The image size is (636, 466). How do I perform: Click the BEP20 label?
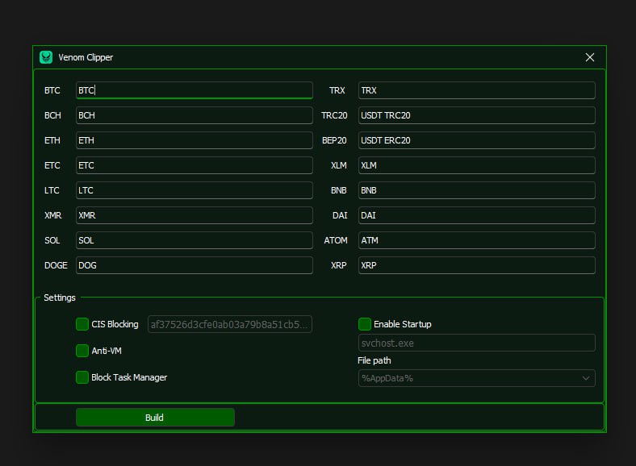pos(334,140)
